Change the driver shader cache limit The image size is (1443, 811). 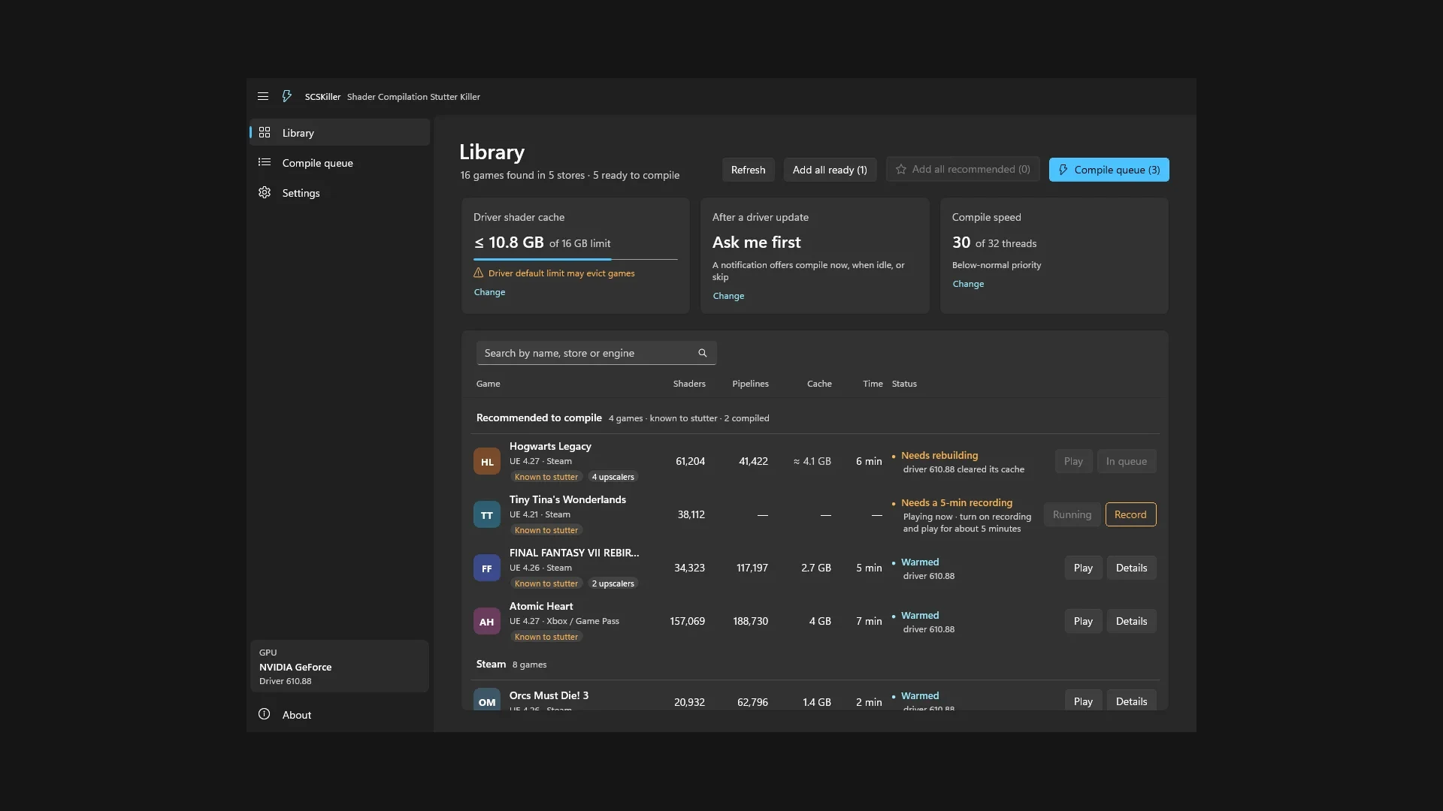489,292
